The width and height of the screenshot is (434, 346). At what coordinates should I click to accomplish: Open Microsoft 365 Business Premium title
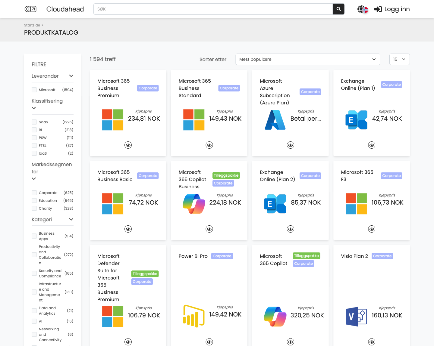[x=114, y=88]
